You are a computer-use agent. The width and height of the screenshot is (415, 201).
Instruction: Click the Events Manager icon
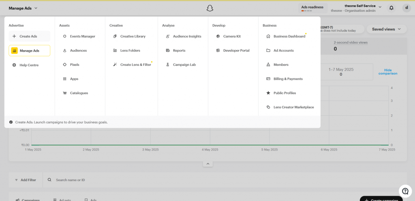point(64,36)
